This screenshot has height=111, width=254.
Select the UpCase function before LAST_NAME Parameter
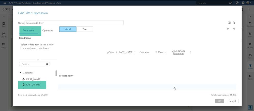point(159,52)
